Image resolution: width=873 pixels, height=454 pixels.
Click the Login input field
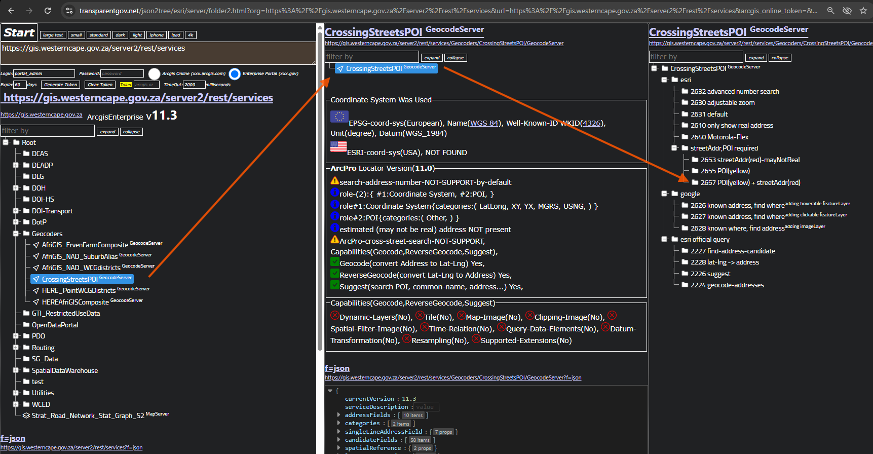[x=44, y=73]
